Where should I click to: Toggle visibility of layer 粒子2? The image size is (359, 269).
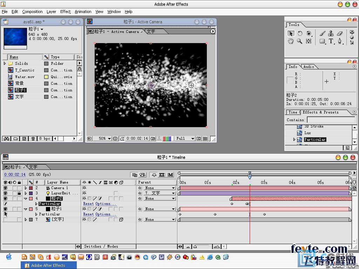pos(5,199)
